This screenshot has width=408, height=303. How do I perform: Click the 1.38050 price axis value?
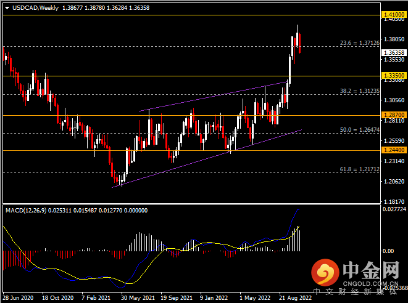(394, 39)
